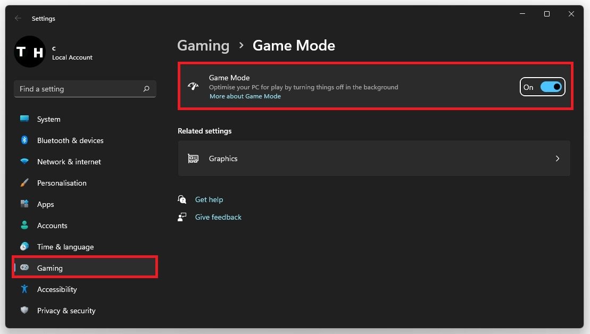The height and width of the screenshot is (334, 590).
Task: Click the Find a setting search box
Action: (x=80, y=89)
